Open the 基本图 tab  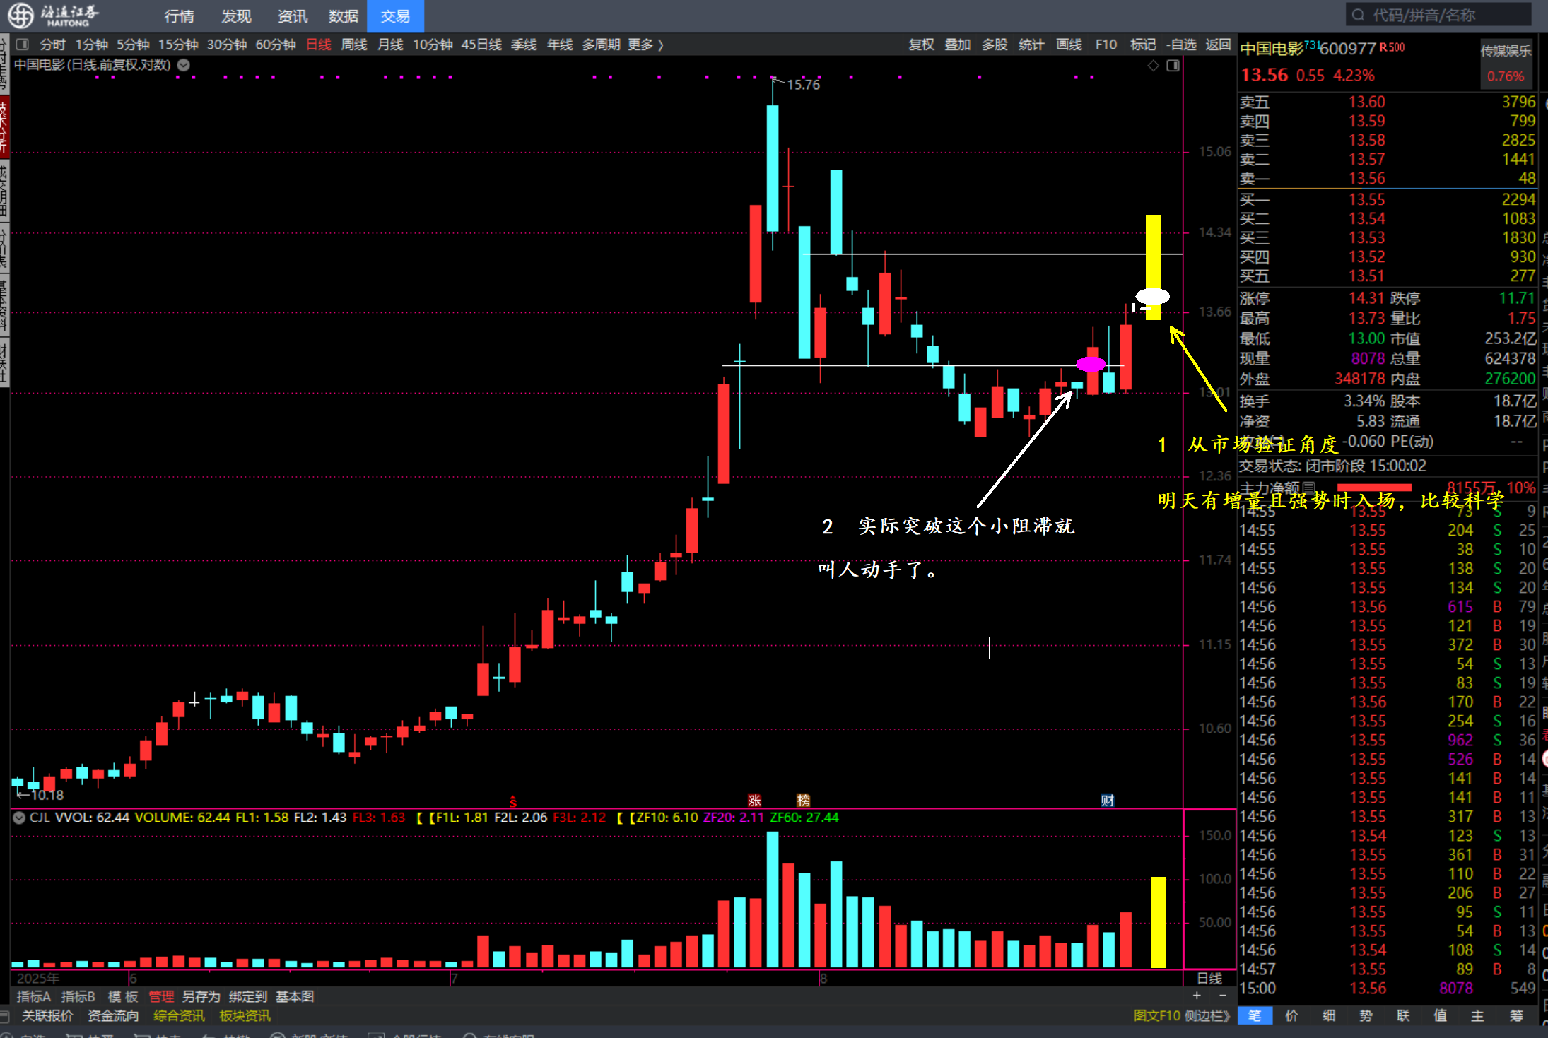click(294, 996)
